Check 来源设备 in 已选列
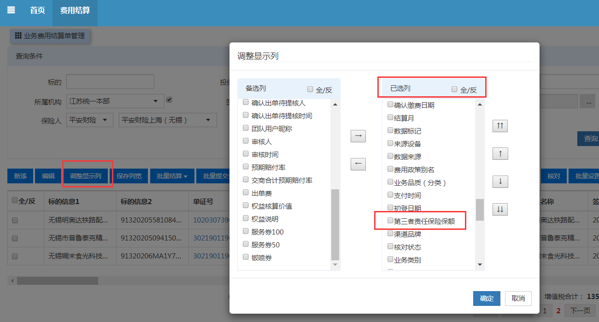 click(391, 143)
